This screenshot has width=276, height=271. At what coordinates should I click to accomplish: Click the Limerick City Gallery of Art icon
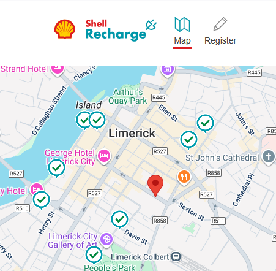point(106,240)
